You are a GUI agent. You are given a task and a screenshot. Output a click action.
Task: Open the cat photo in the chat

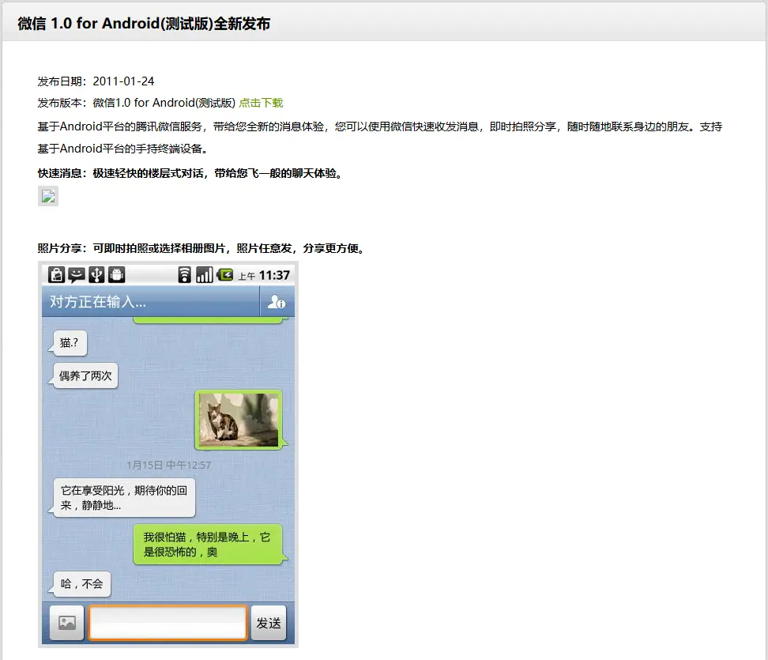(x=239, y=420)
